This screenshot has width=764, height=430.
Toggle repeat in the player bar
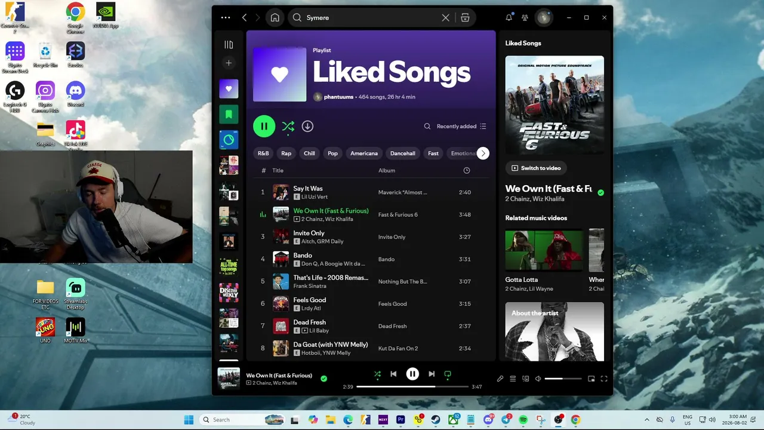click(x=448, y=374)
